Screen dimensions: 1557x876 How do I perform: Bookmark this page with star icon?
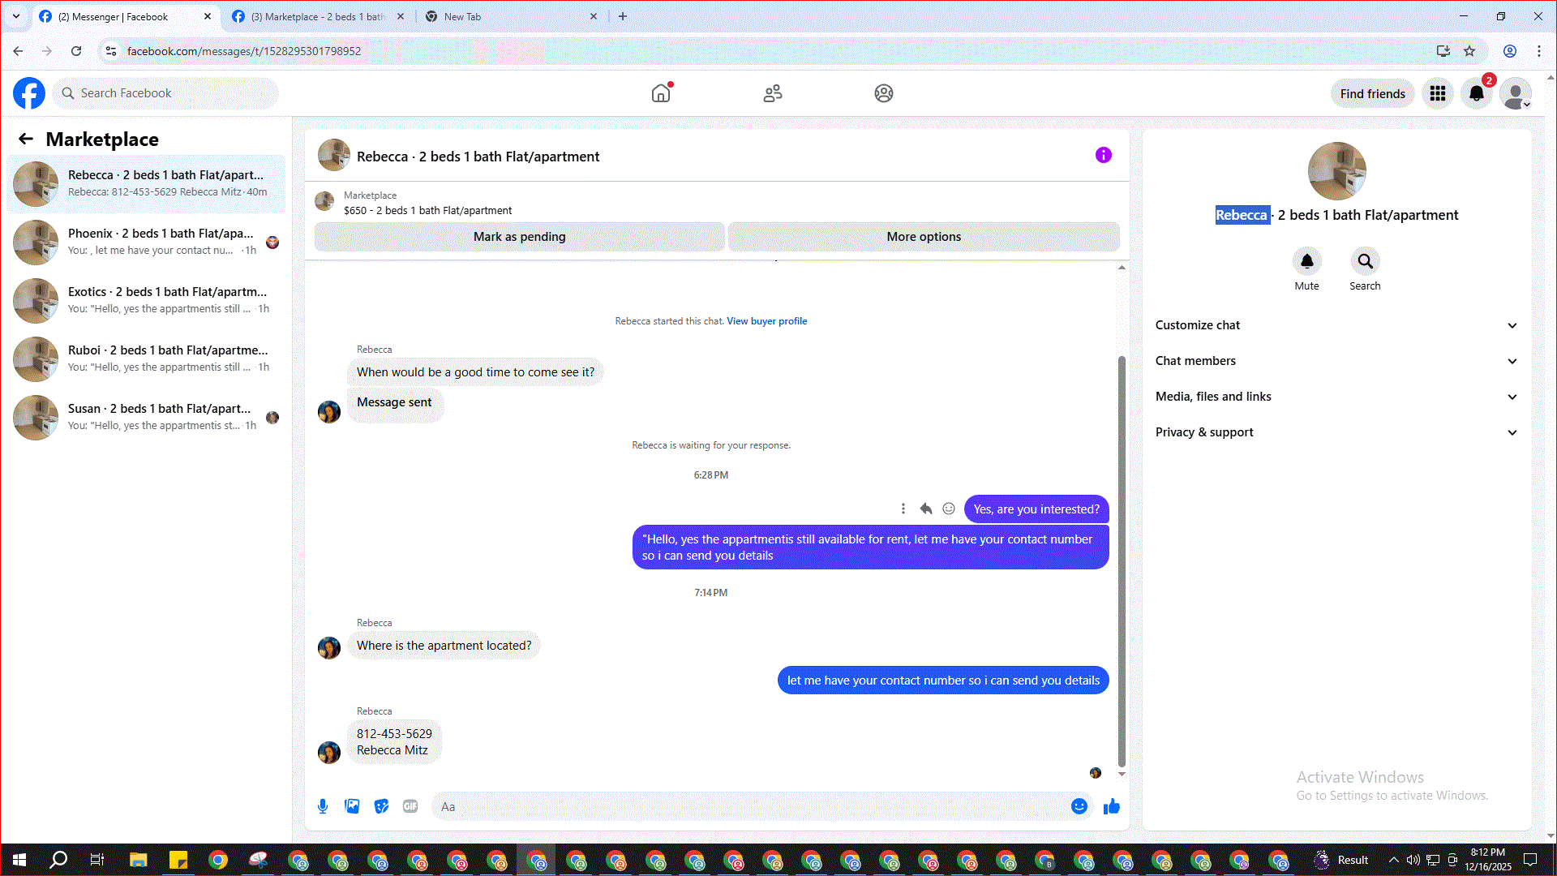(1469, 51)
